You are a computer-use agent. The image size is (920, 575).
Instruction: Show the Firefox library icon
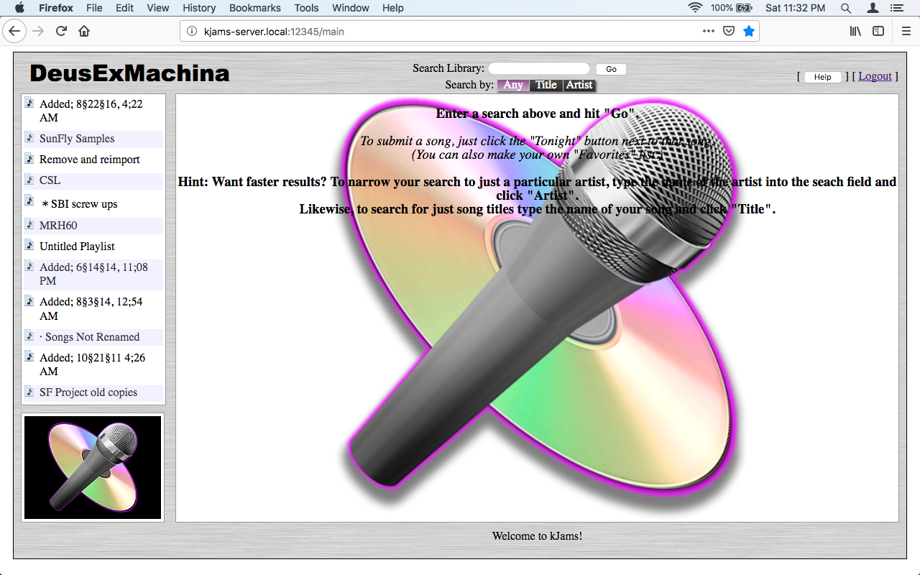pyautogui.click(x=855, y=31)
